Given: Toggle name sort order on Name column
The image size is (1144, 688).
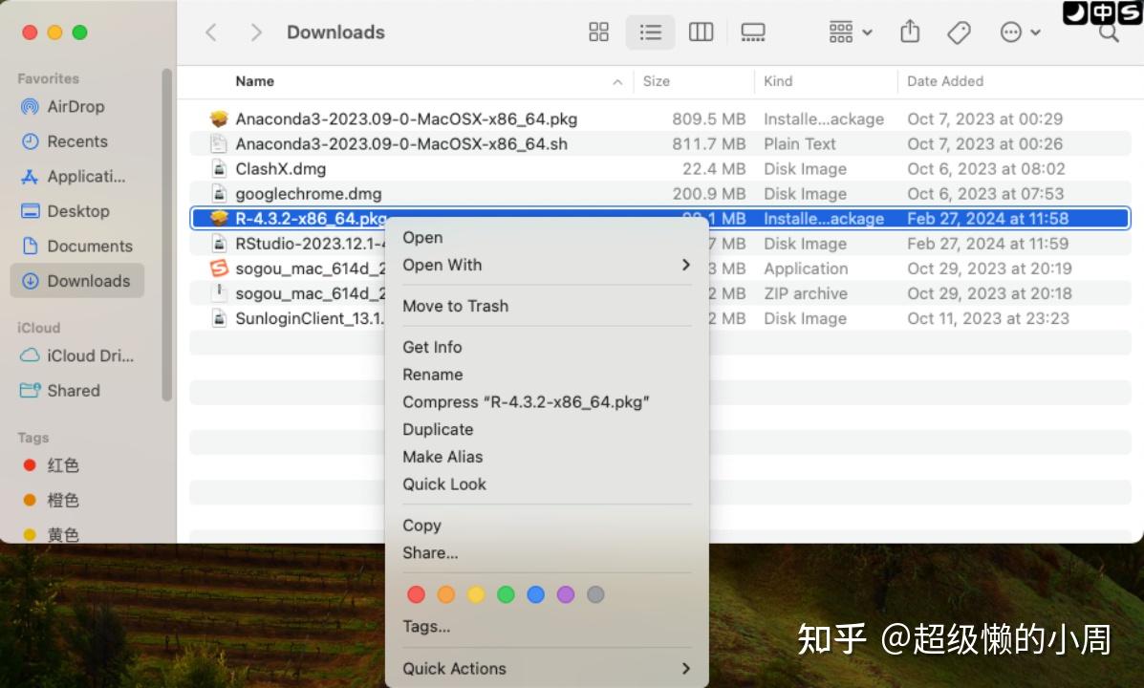Looking at the screenshot, I should [254, 81].
